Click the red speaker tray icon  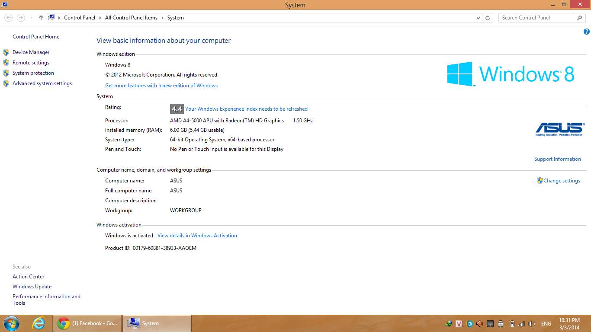click(x=480, y=323)
